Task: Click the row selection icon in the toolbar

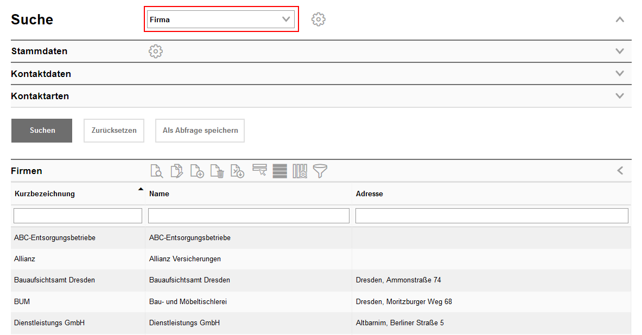Action: [x=259, y=171]
